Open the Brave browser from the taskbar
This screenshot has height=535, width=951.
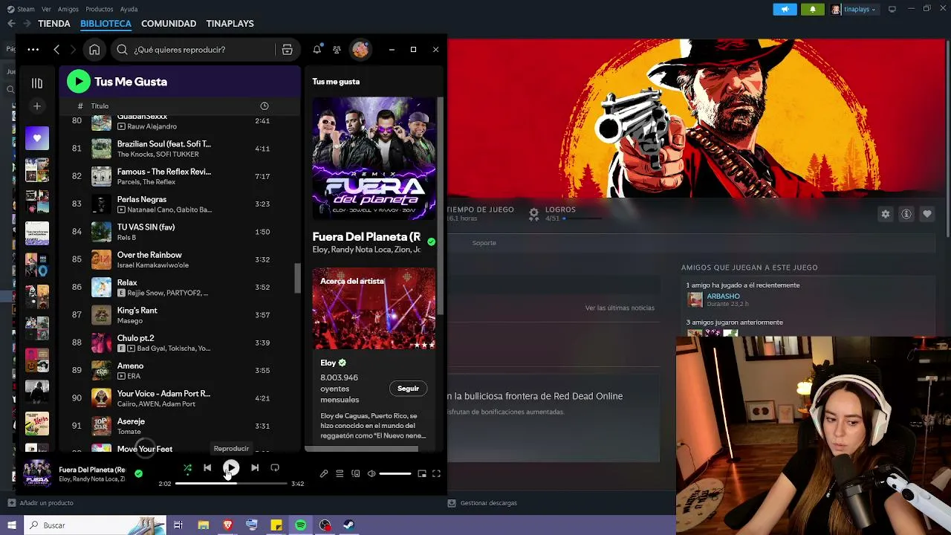point(227,525)
